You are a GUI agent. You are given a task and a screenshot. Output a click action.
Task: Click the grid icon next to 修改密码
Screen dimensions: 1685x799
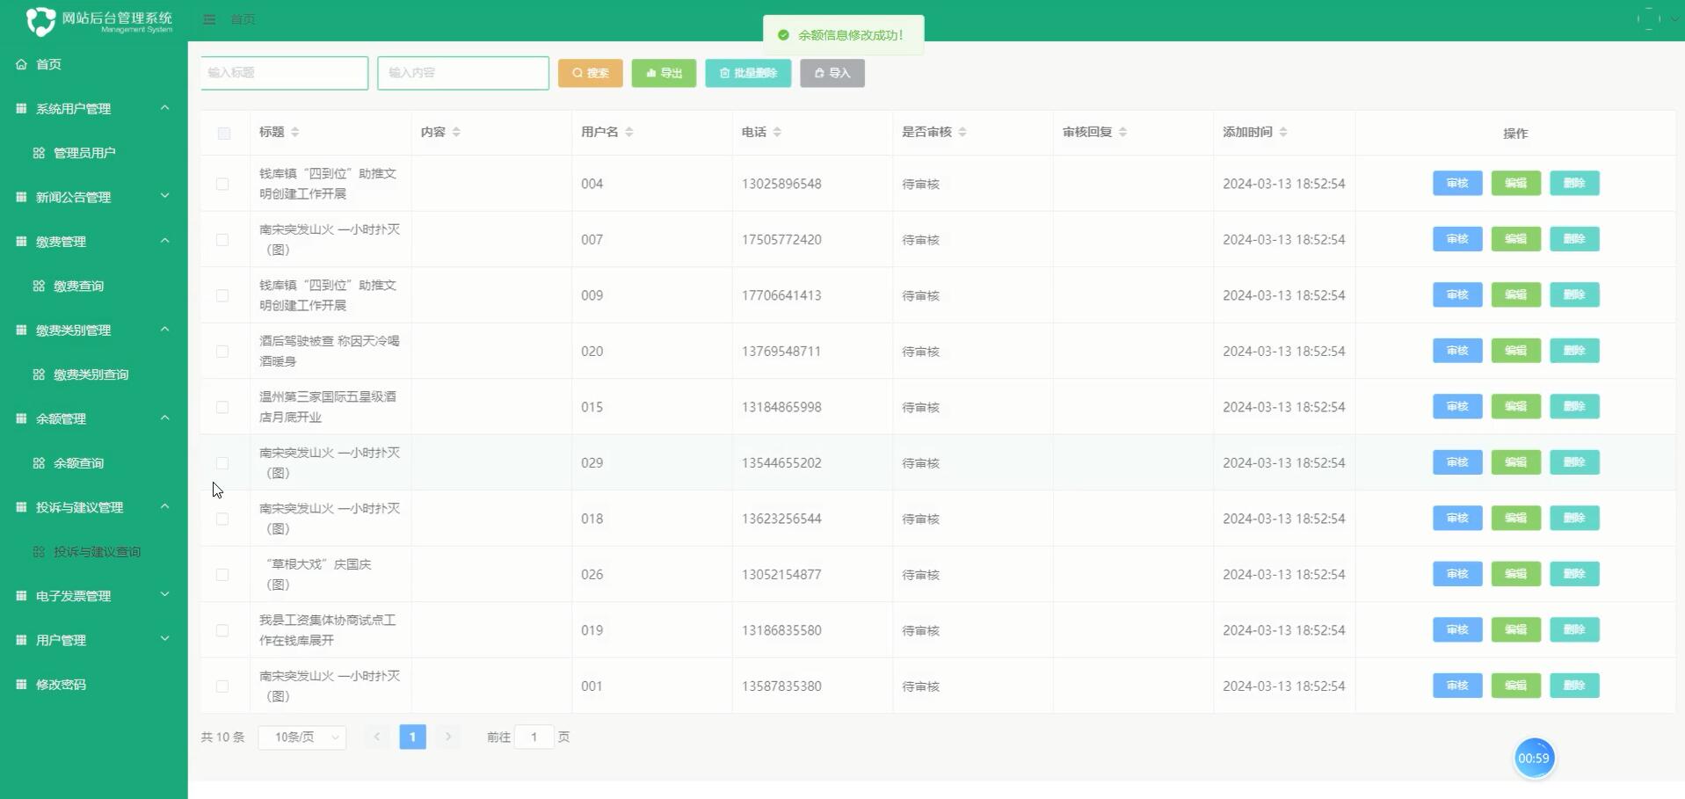point(21,685)
